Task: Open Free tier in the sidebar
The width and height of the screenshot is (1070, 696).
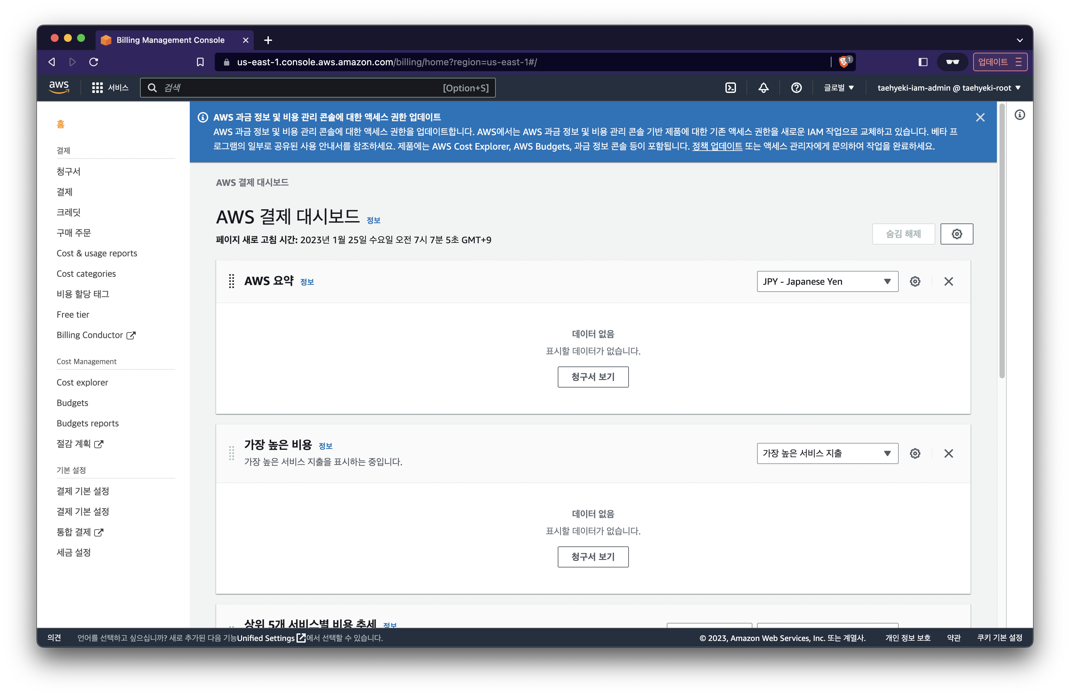Action: point(73,315)
